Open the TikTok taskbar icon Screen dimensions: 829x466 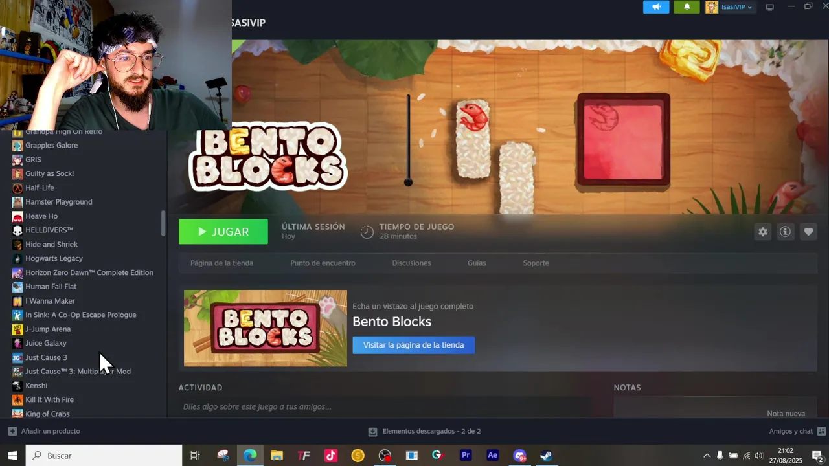point(331,456)
